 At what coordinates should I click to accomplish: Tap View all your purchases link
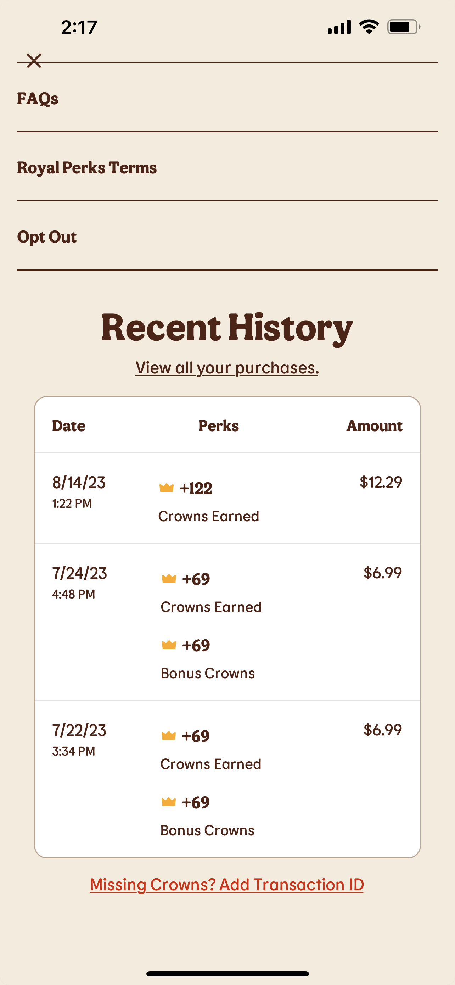click(x=227, y=368)
